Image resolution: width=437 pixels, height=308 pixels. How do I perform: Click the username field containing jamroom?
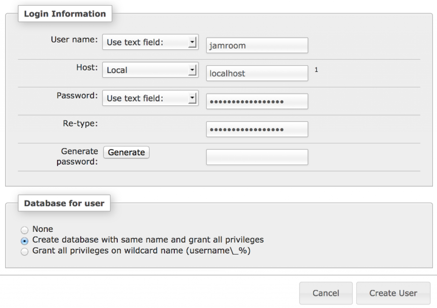[x=257, y=45]
